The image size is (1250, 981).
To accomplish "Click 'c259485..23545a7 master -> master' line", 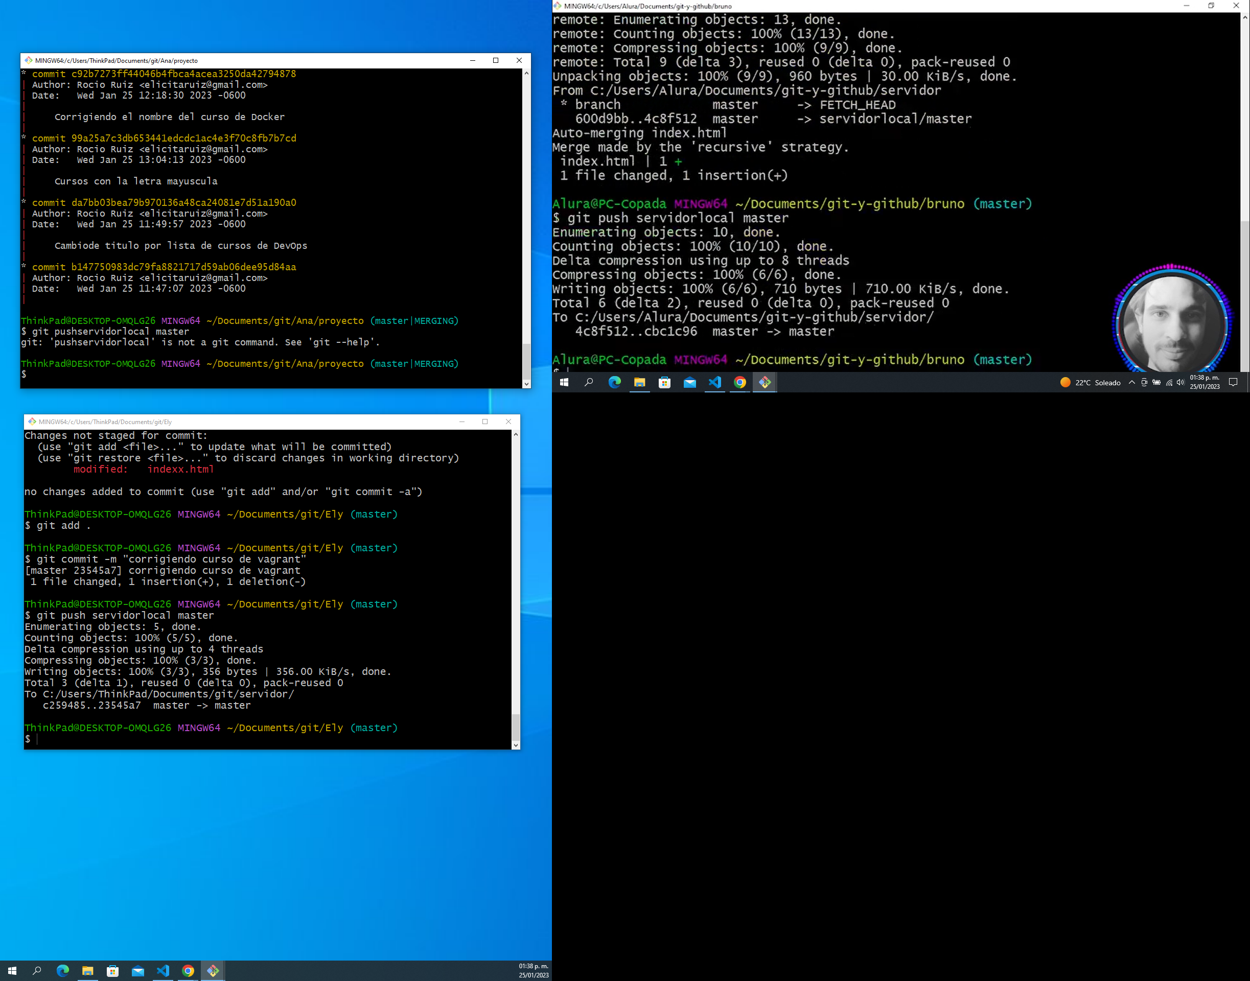I will point(147,705).
